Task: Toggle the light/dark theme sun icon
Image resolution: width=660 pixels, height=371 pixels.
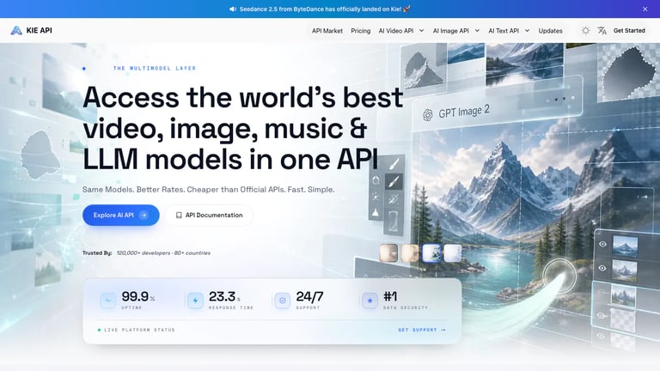Action: coord(585,31)
